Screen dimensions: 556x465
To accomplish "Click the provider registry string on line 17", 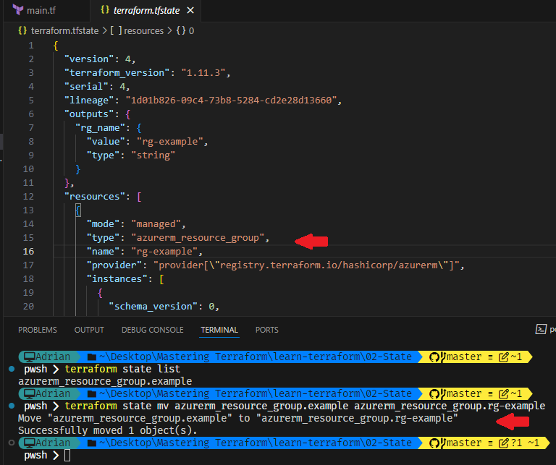I will tap(306, 265).
